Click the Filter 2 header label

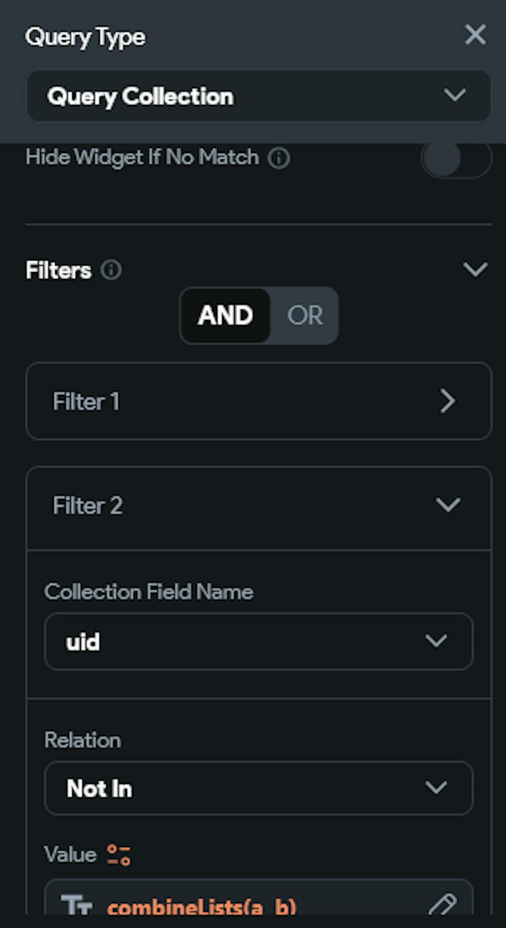coord(88,505)
